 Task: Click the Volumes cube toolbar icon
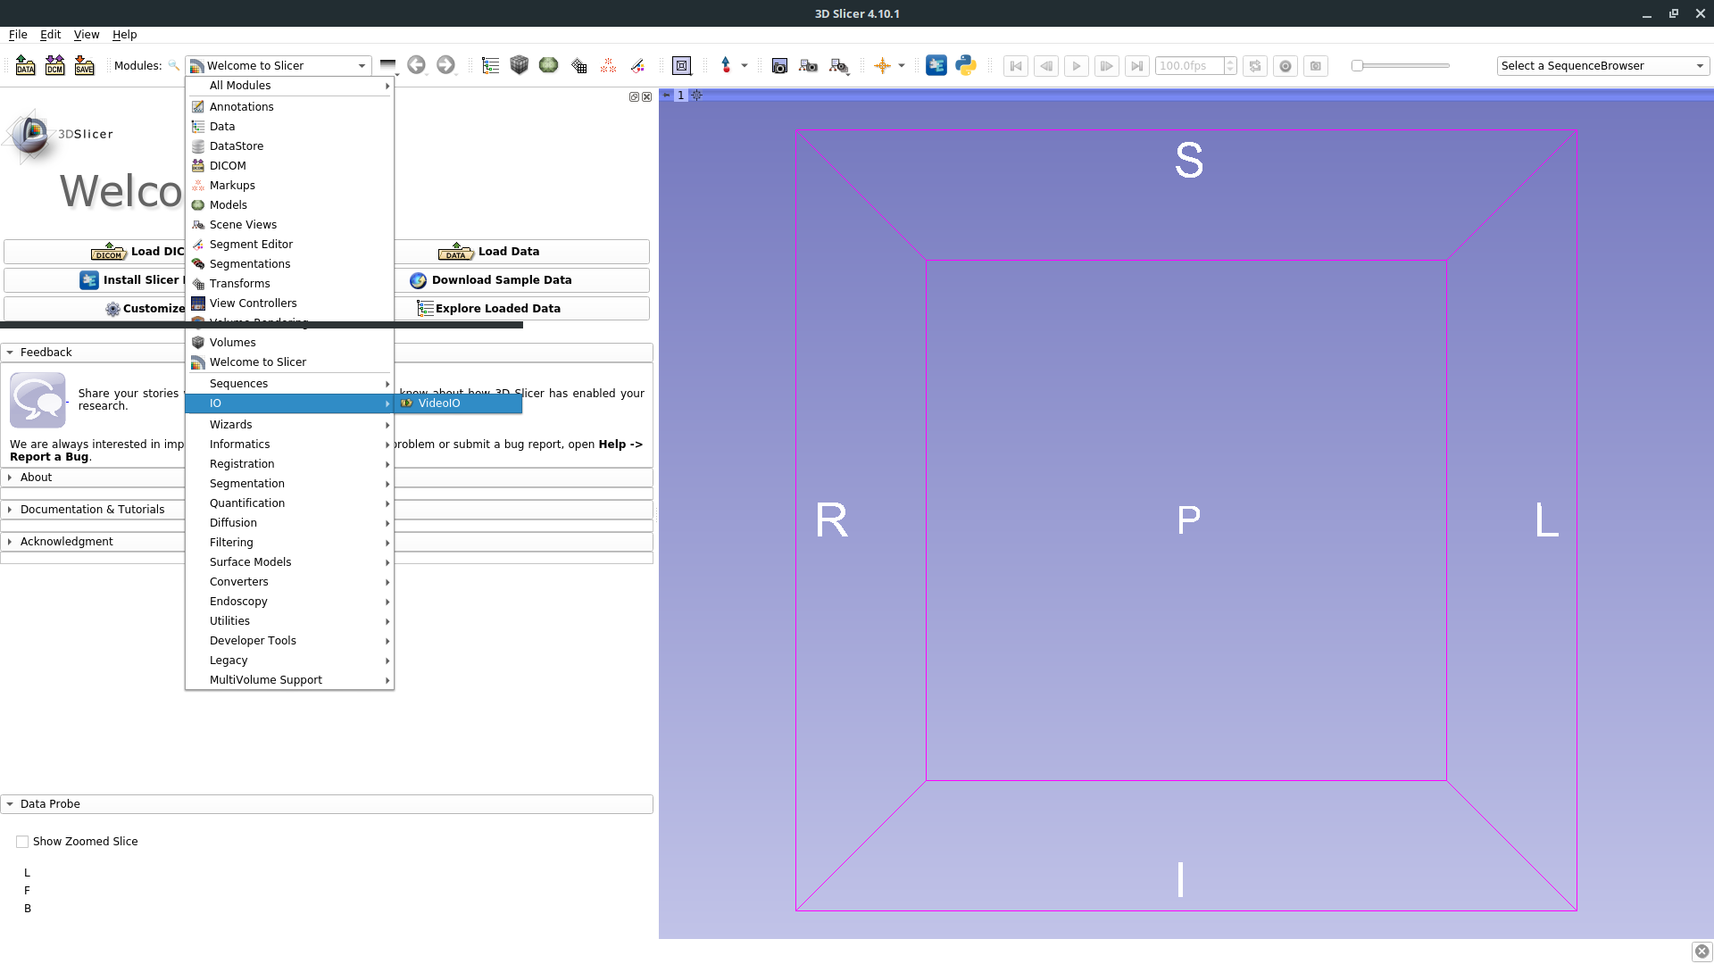pyautogui.click(x=519, y=65)
